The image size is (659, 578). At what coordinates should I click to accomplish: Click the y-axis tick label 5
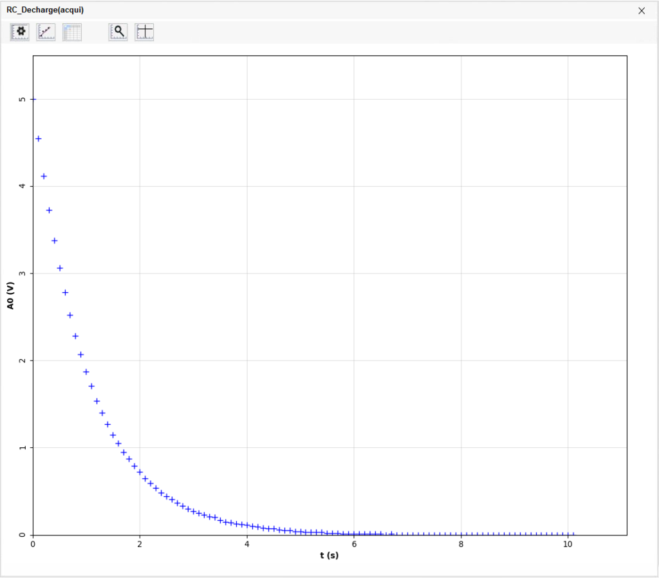click(23, 99)
